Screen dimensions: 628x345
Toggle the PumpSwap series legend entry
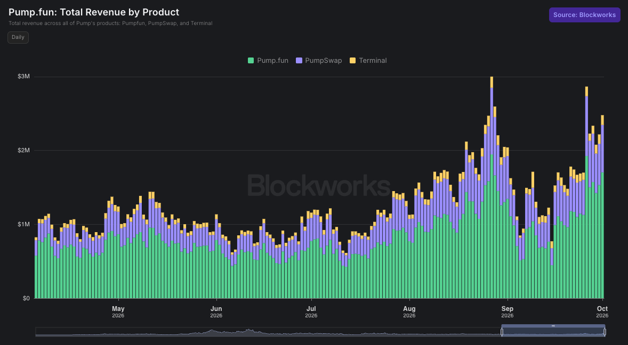tap(319, 60)
